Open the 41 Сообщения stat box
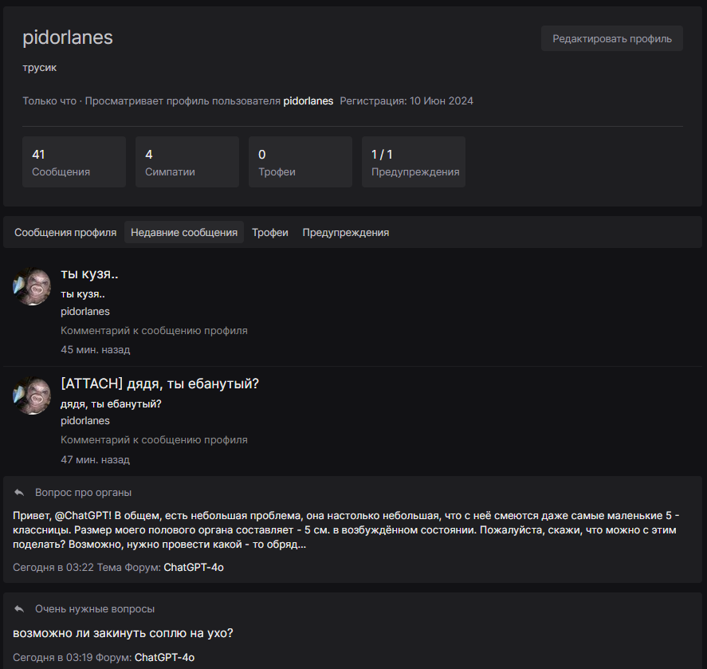 point(74,162)
